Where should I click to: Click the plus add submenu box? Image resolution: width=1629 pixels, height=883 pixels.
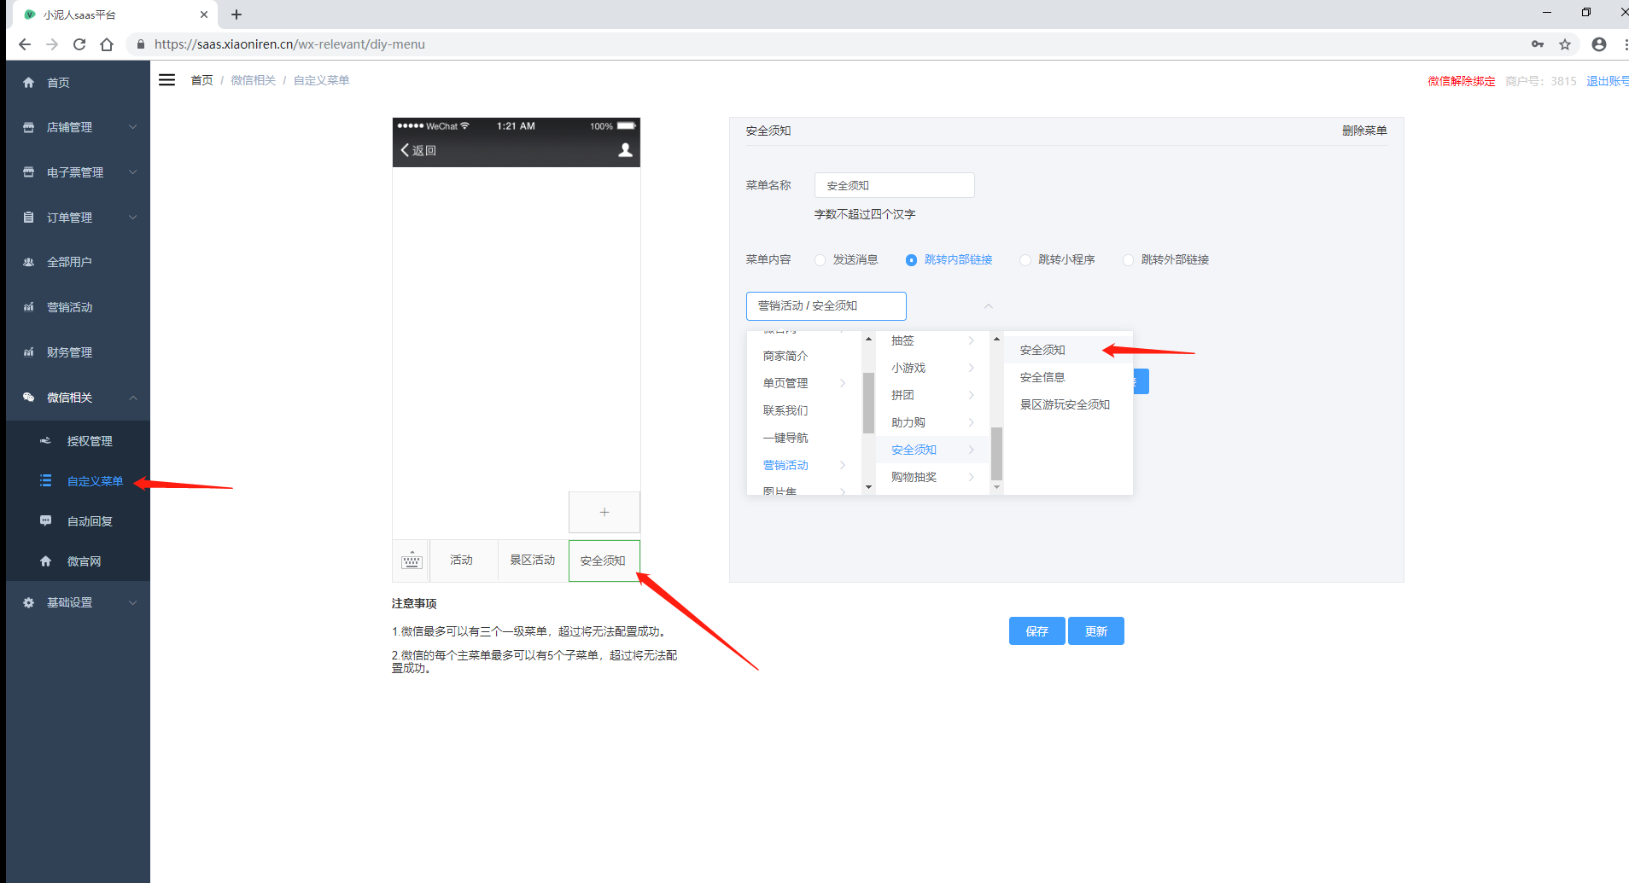[604, 512]
